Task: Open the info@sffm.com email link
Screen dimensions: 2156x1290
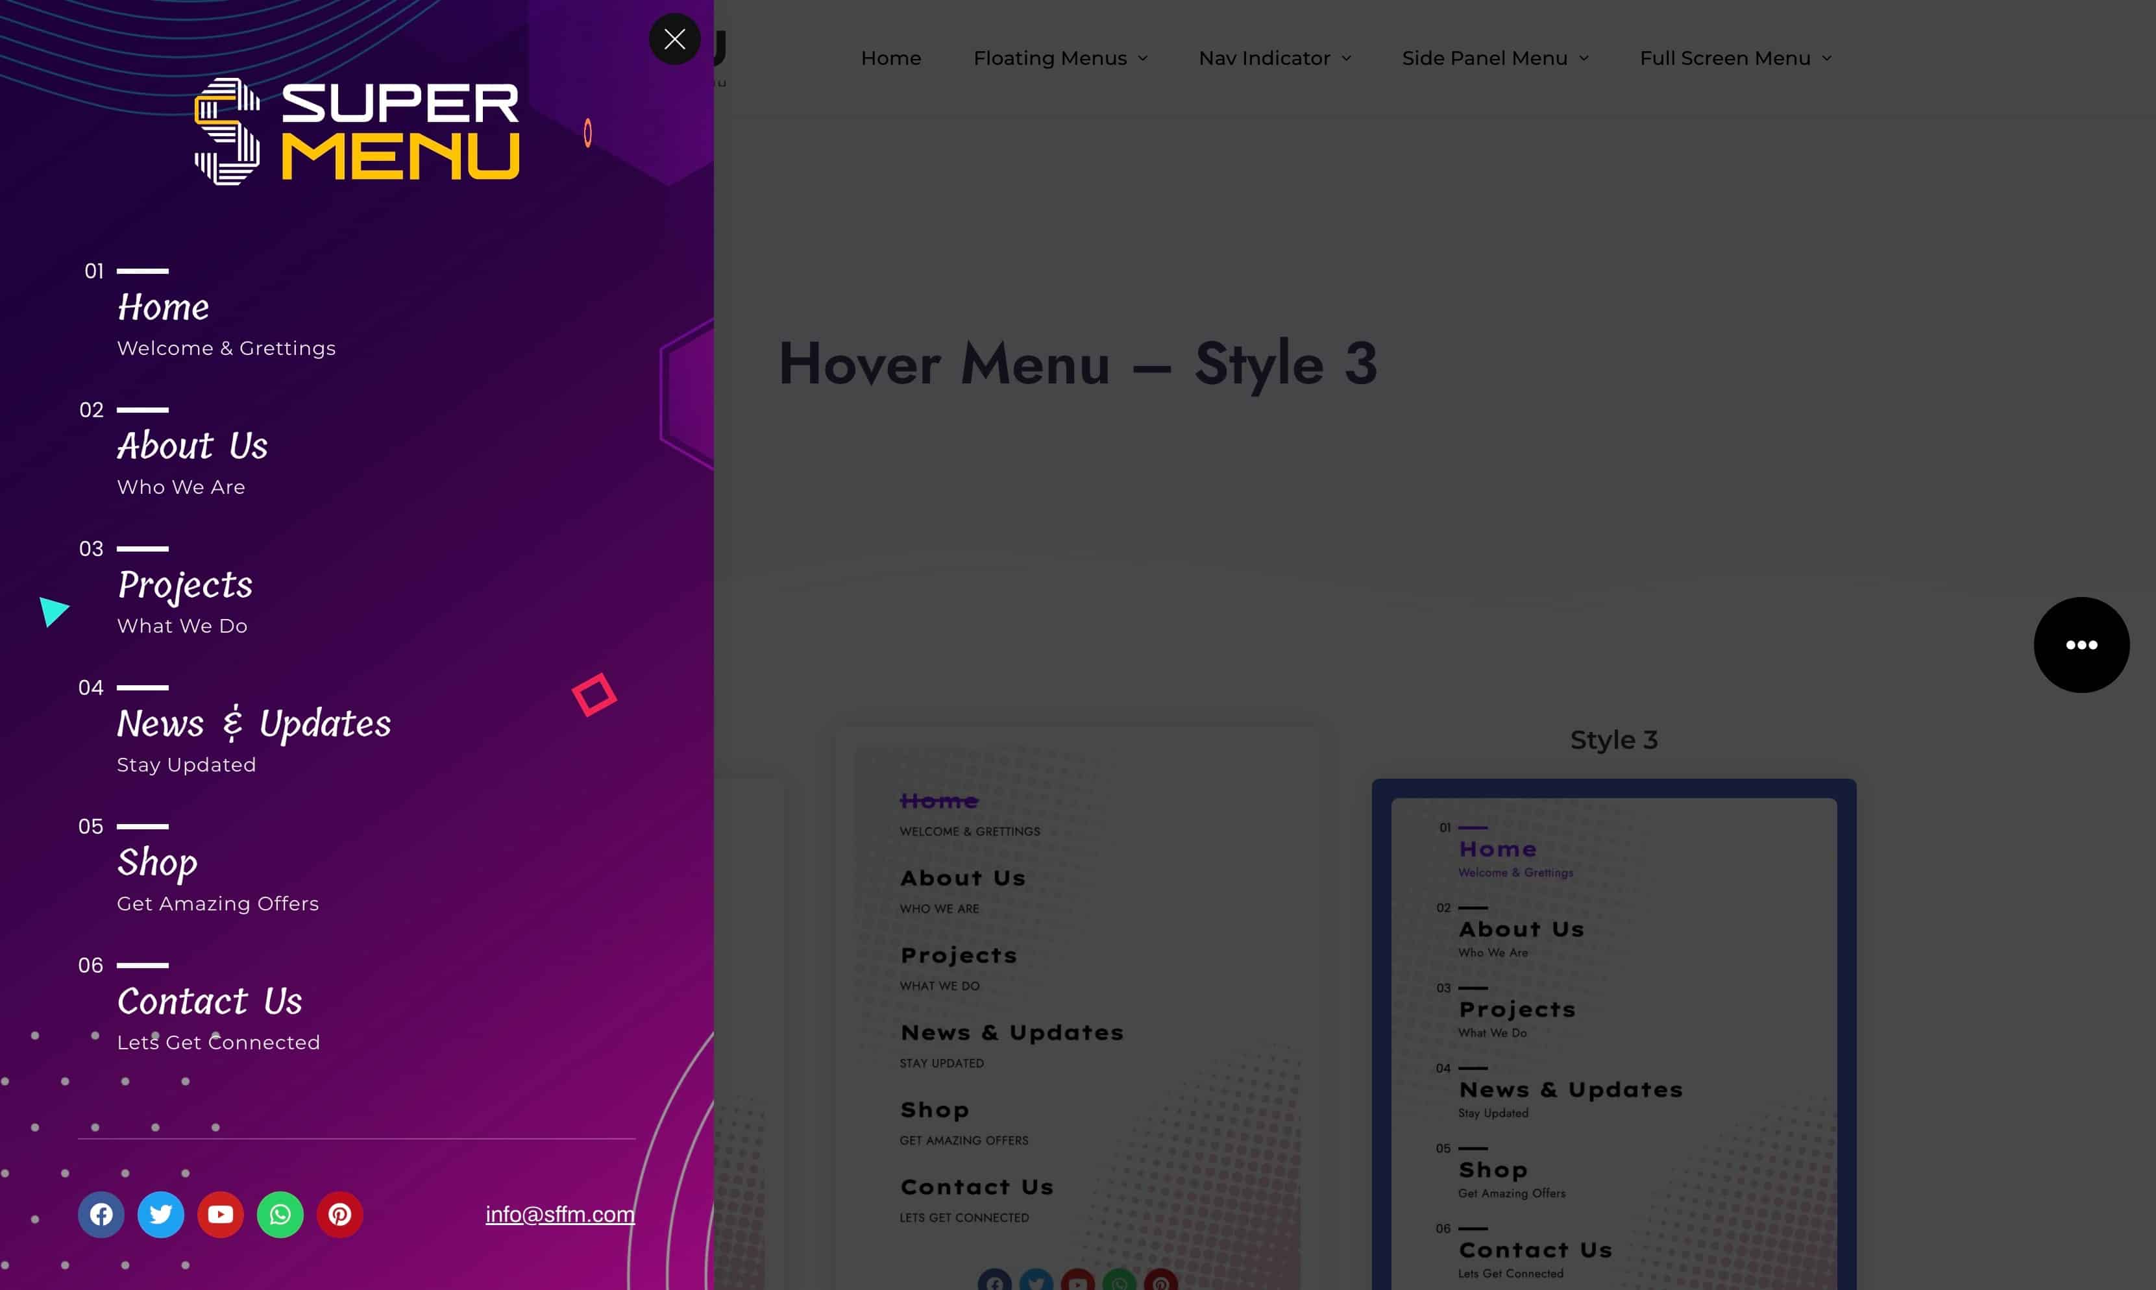Action: pos(560,1214)
